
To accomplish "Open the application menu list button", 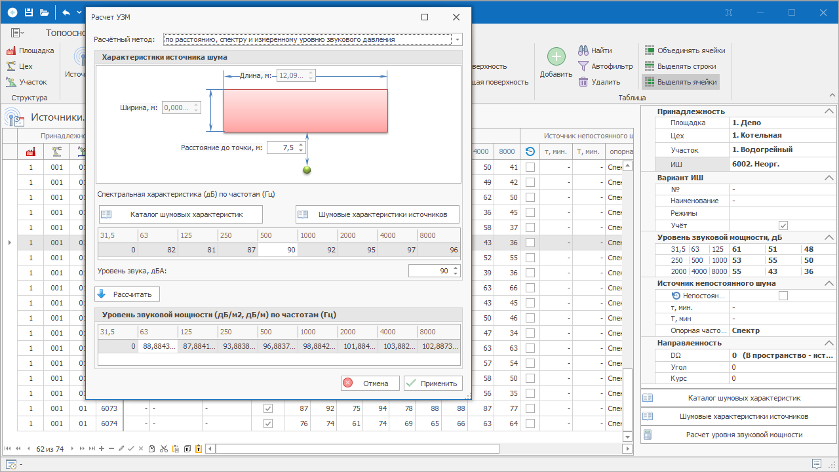I will 18,32.
